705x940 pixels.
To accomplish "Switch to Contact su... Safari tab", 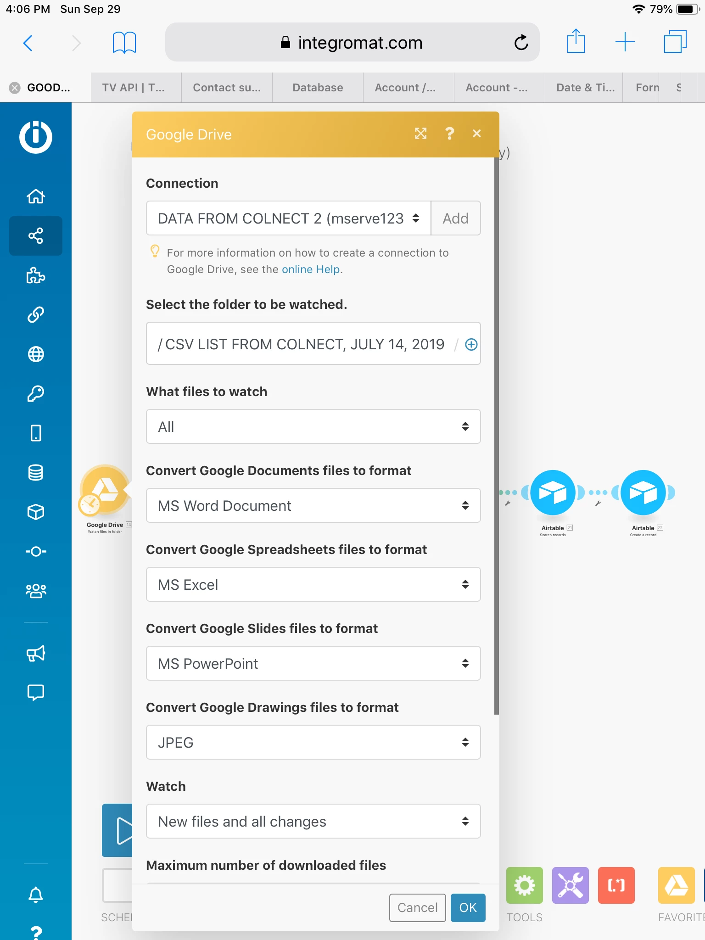I will 227,87.
